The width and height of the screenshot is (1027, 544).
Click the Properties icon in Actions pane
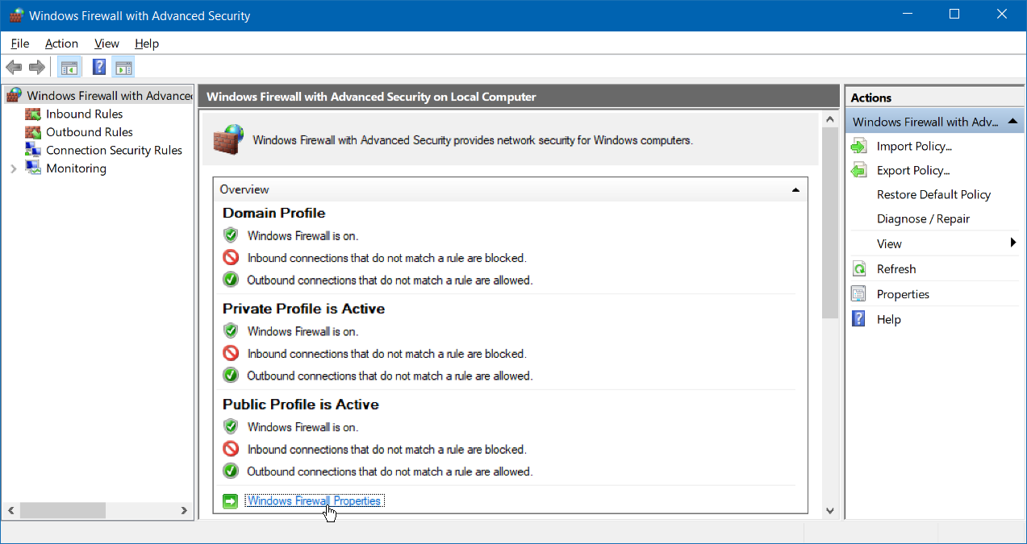tap(859, 294)
